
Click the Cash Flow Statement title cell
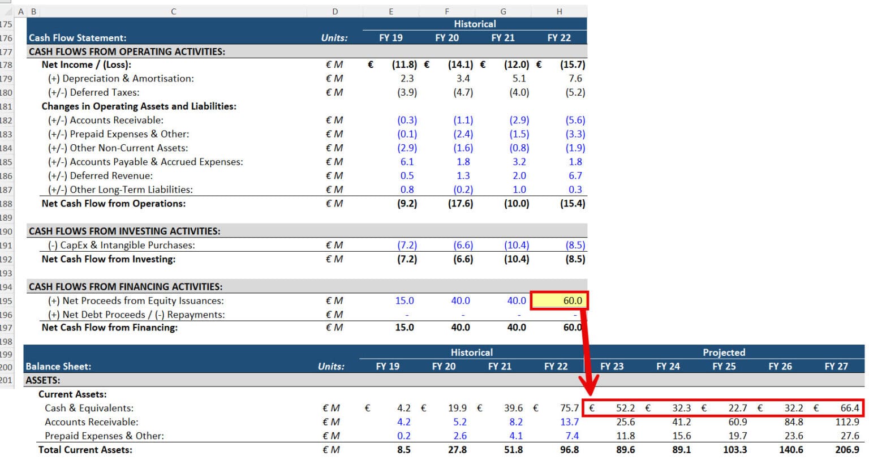click(78, 38)
